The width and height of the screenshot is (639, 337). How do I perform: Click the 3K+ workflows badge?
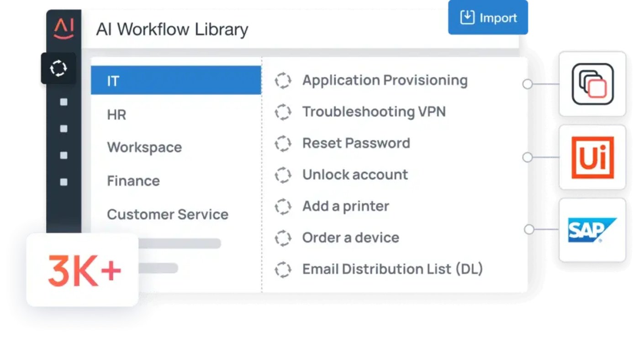pos(83,270)
